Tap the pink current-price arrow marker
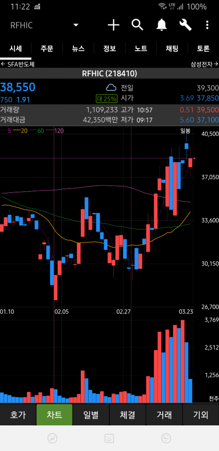 click(x=194, y=158)
